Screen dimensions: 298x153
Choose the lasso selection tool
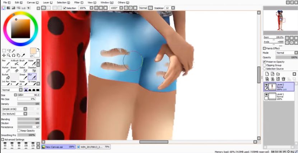[9, 50]
